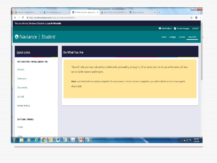Viewport: 217px width, 163px height.
Task: Click the Give feedback link text
Action: pos(167,28)
